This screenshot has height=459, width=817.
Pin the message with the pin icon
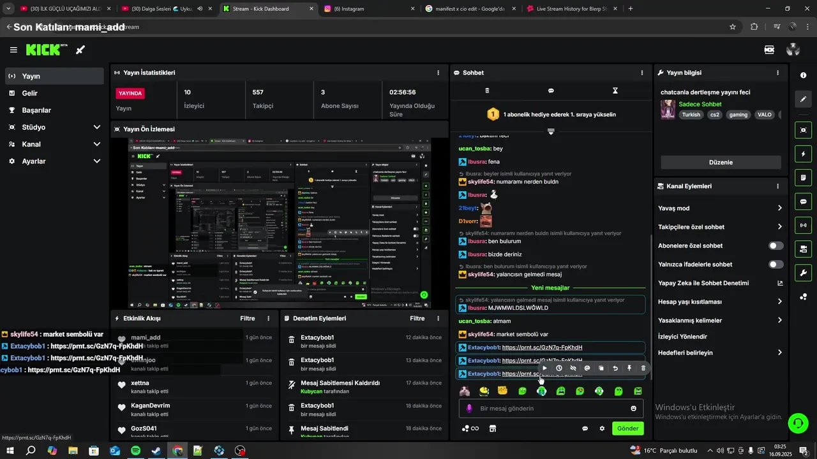[x=629, y=368]
